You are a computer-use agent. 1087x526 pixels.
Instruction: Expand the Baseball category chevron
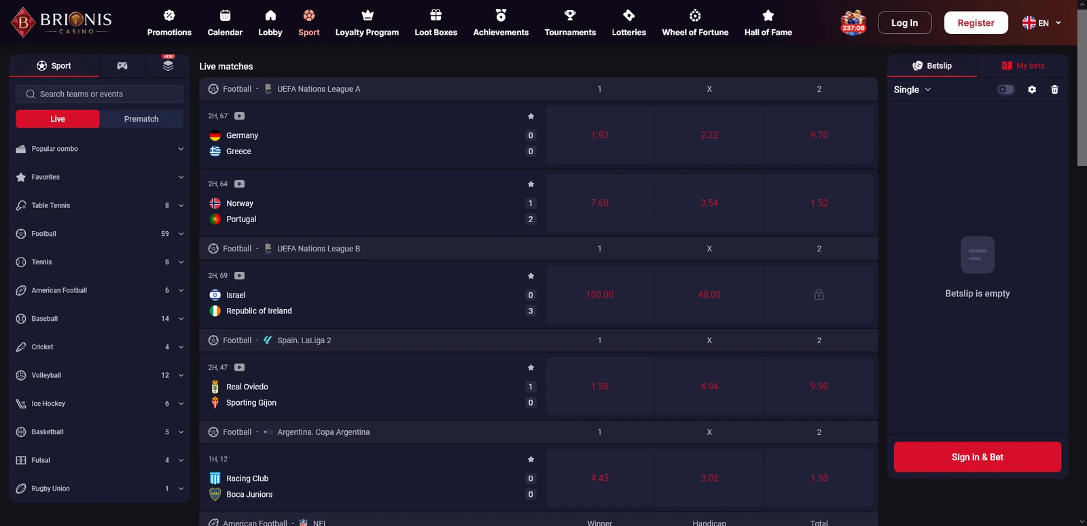click(181, 319)
